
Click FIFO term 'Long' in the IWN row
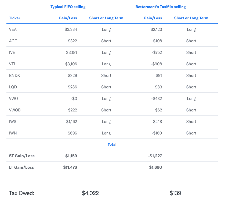click(x=106, y=133)
